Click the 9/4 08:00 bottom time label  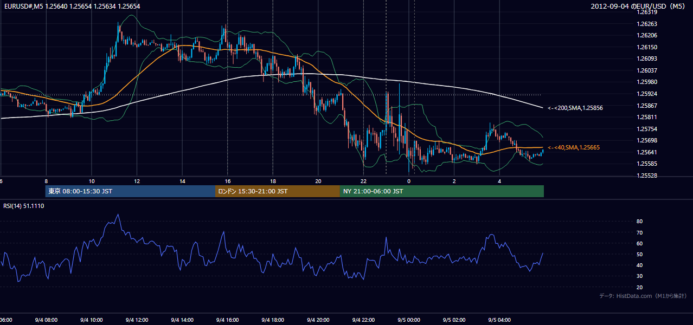46,320
